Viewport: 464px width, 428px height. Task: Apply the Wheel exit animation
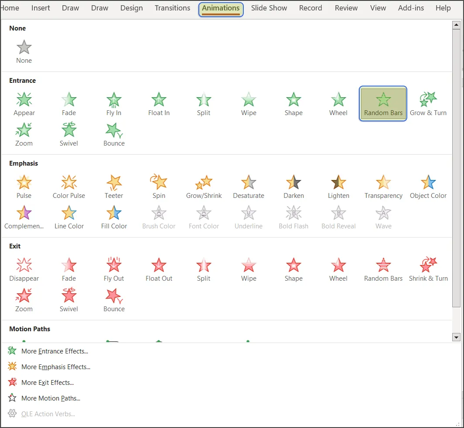coord(338,269)
